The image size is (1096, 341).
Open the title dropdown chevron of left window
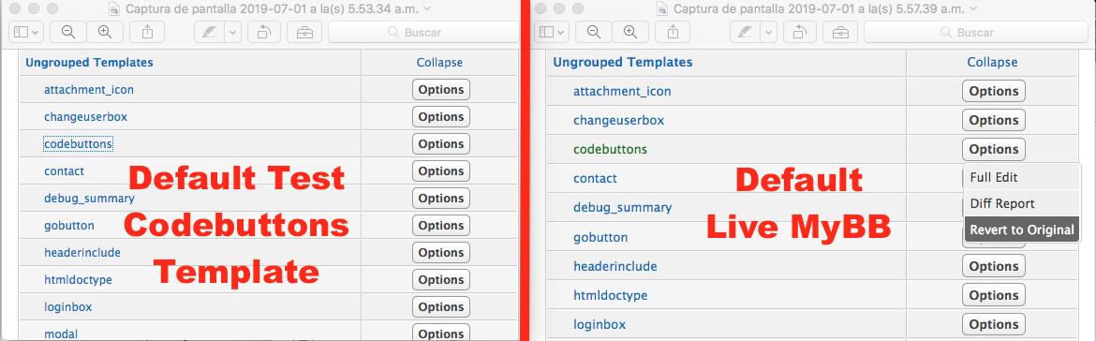[x=427, y=8]
